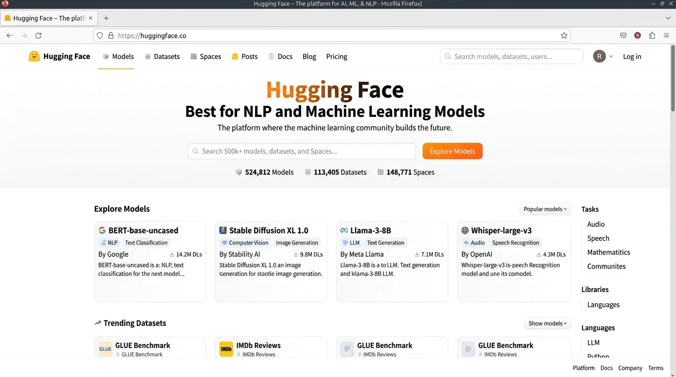The width and height of the screenshot is (676, 377).
Task: Click the 524,812 Models counter
Action: [265, 172]
